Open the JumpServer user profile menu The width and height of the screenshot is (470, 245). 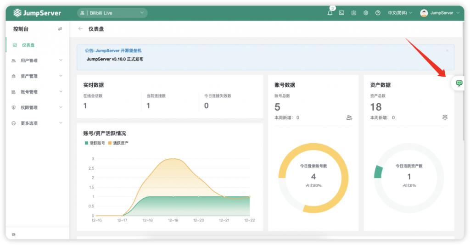[x=440, y=13]
